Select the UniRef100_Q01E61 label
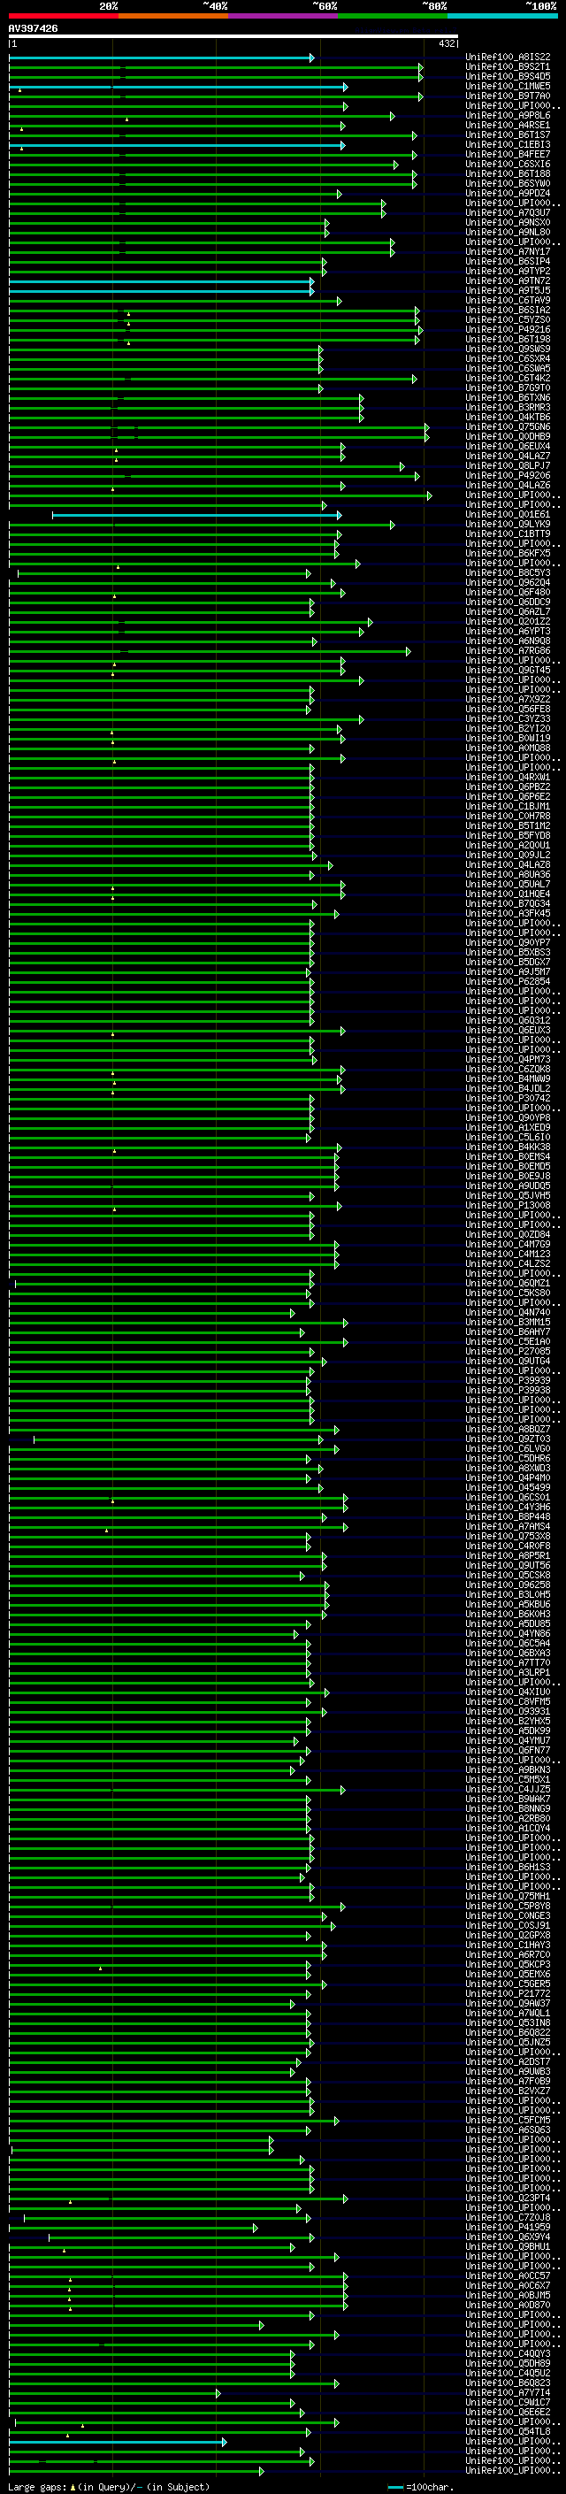Image resolution: width=566 pixels, height=2494 pixels. pos(508,514)
